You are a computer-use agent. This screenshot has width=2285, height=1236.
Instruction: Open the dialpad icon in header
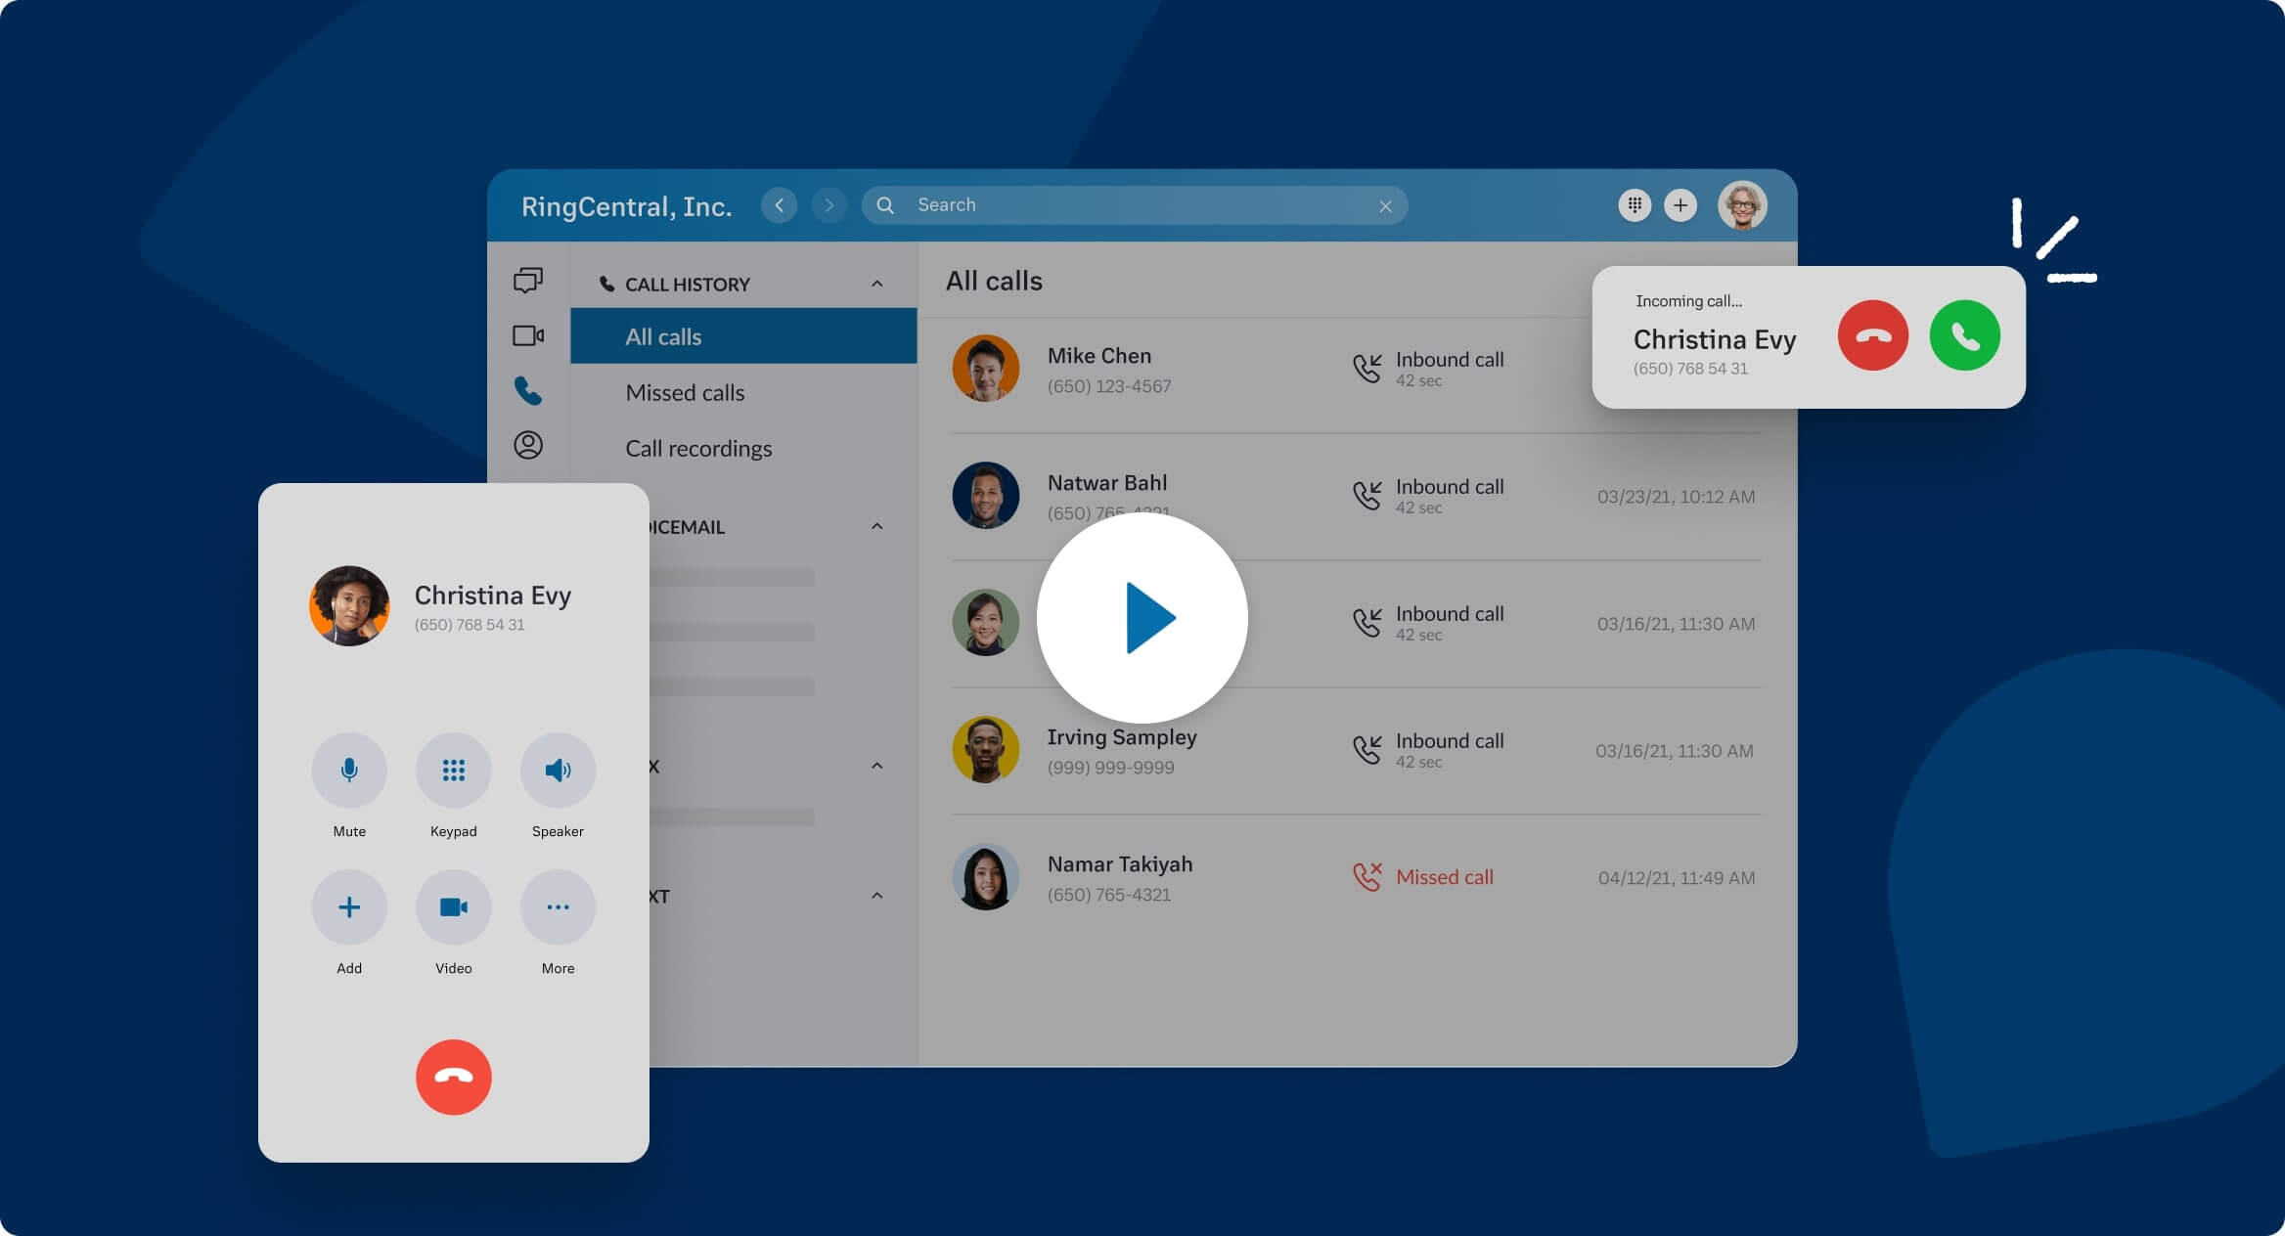tap(1634, 205)
